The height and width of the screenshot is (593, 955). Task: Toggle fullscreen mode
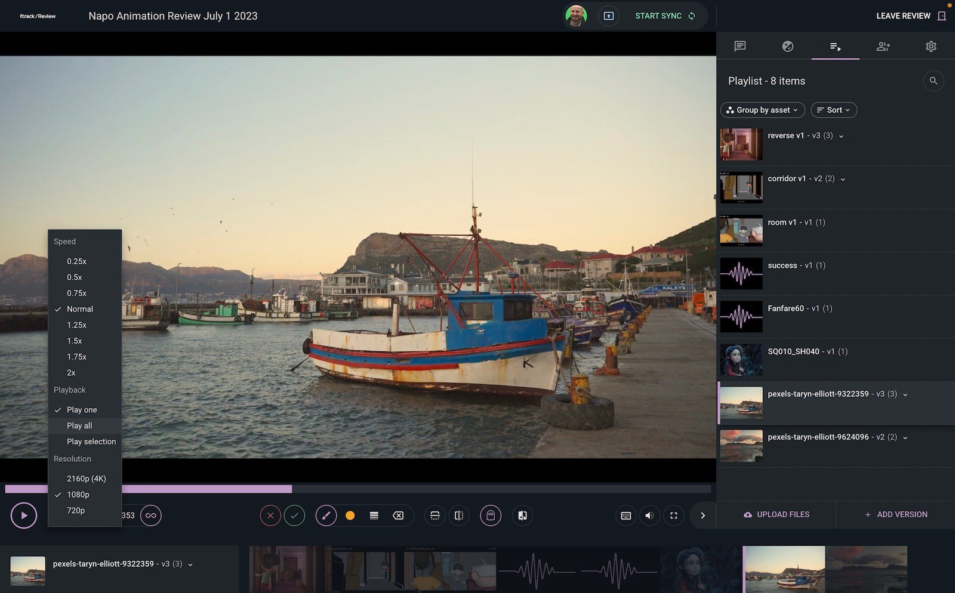click(674, 515)
